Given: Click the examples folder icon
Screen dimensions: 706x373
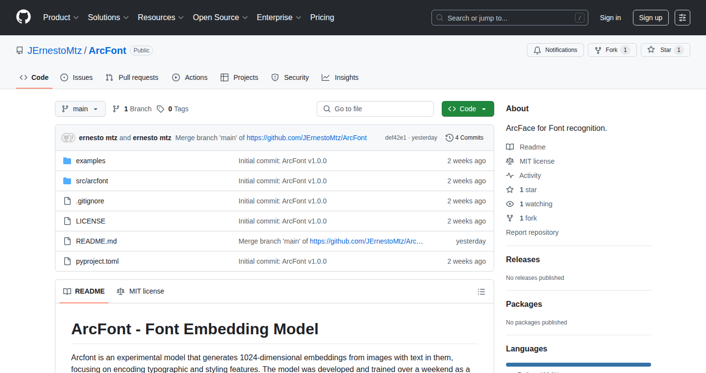Looking at the screenshot, I should pos(67,161).
